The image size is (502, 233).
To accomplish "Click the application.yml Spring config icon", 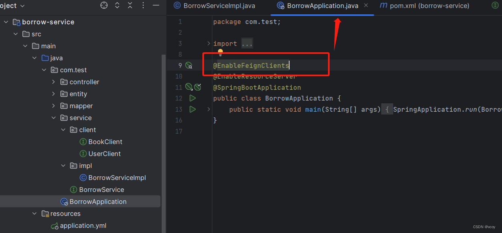I will 55,226.
